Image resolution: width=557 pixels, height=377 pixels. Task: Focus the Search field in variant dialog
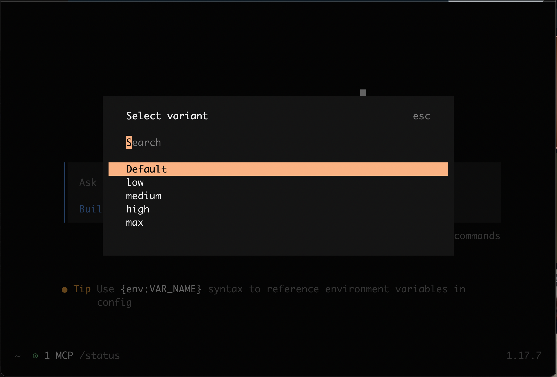pyautogui.click(x=278, y=142)
